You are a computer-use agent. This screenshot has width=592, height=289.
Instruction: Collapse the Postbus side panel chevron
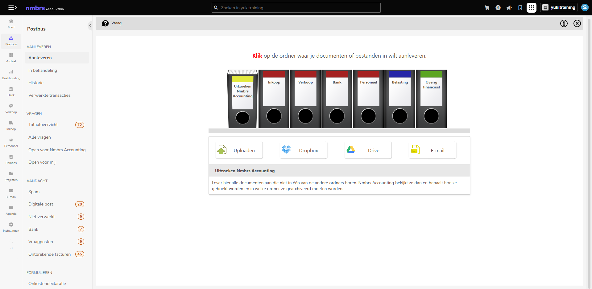[x=90, y=26]
